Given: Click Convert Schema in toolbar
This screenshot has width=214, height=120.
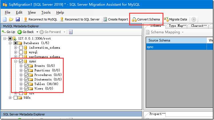Looking at the screenshot, I should click(146, 19).
